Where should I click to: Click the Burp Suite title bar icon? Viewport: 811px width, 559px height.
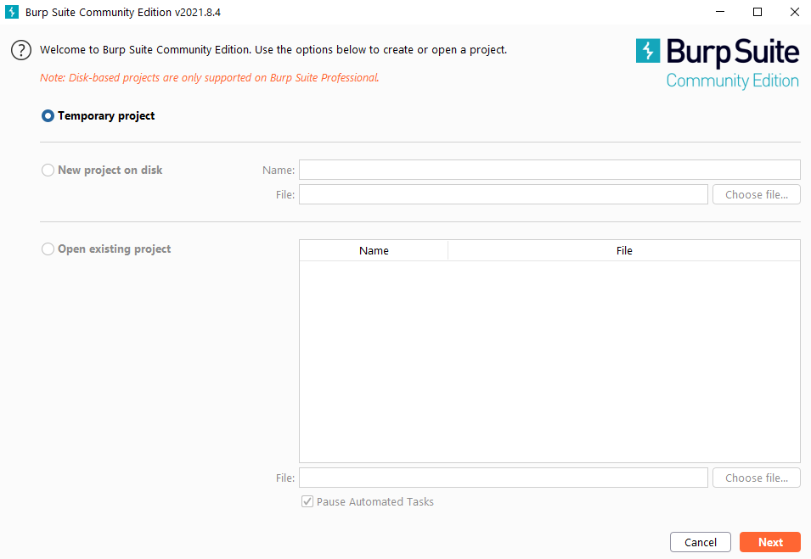click(x=12, y=12)
